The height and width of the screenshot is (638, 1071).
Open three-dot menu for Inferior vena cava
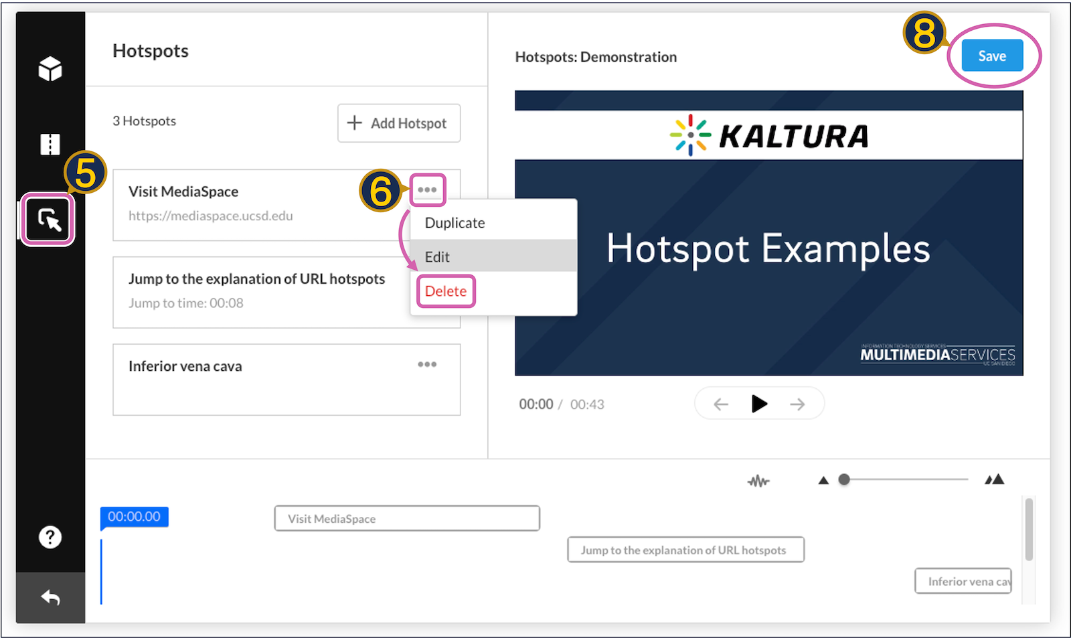click(427, 364)
